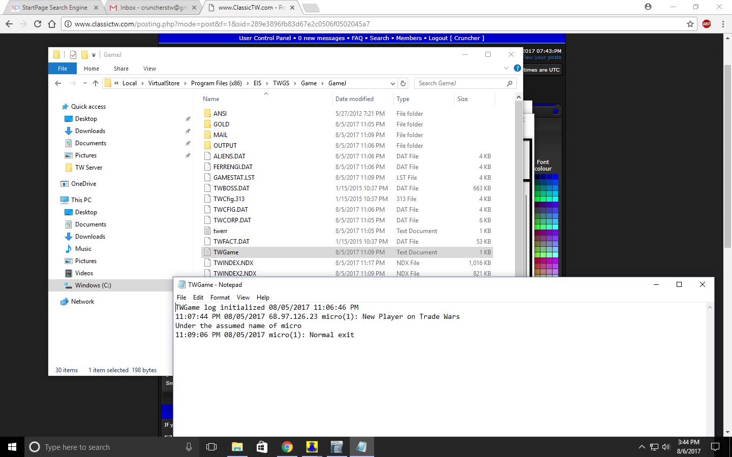This screenshot has width=732, height=457.
Task: Open Task View from the taskbar
Action: pyautogui.click(x=211, y=447)
